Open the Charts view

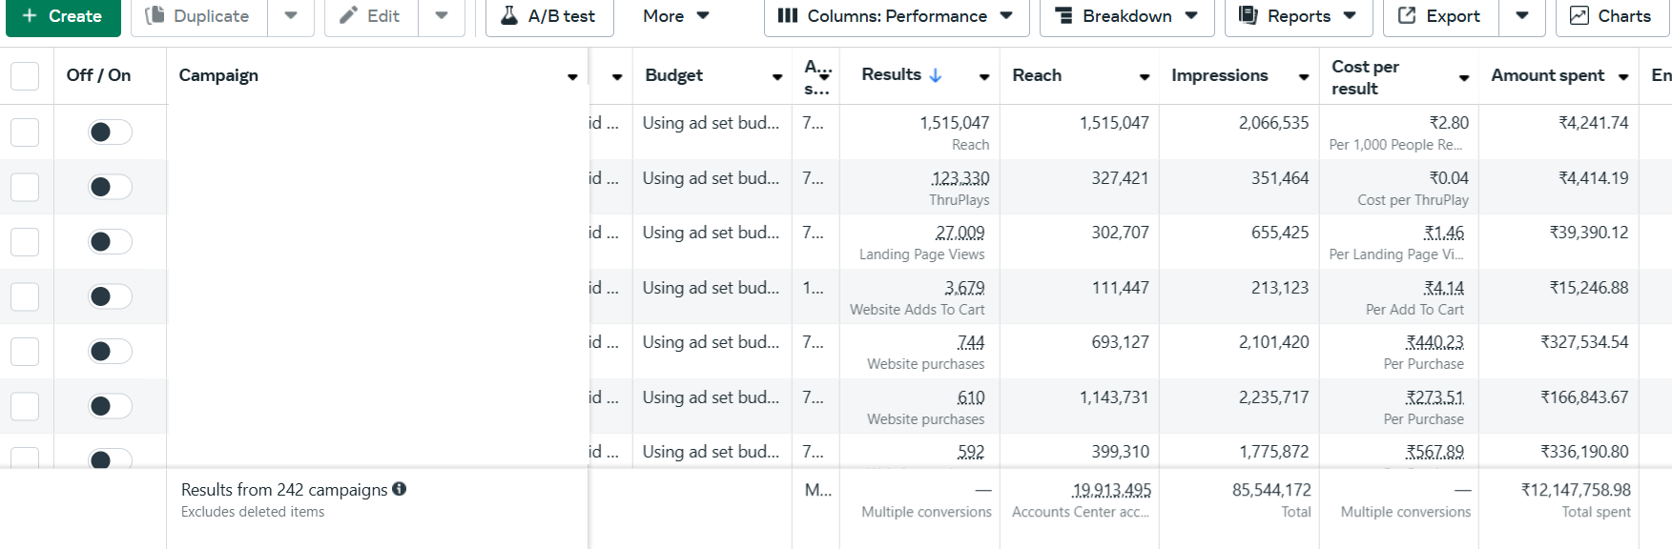pos(1611,16)
